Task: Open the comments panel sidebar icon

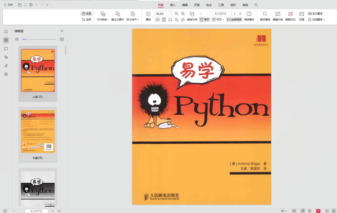Action: pos(6,49)
